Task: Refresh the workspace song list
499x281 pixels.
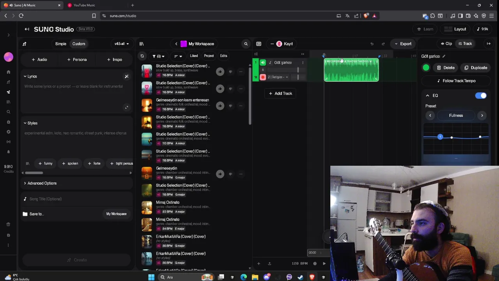Action: [142, 56]
